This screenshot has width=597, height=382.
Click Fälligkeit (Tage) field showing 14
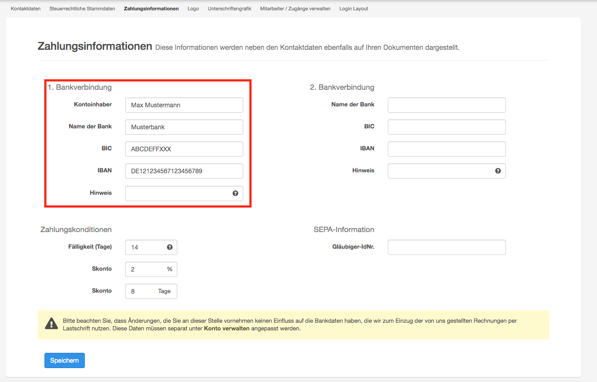click(x=151, y=247)
